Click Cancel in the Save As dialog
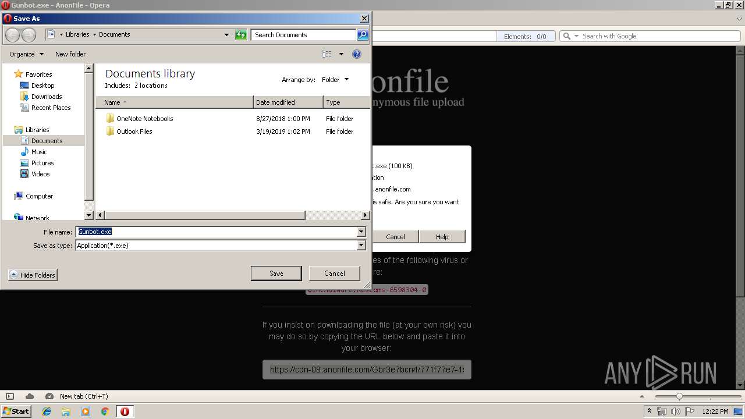 (x=334, y=274)
